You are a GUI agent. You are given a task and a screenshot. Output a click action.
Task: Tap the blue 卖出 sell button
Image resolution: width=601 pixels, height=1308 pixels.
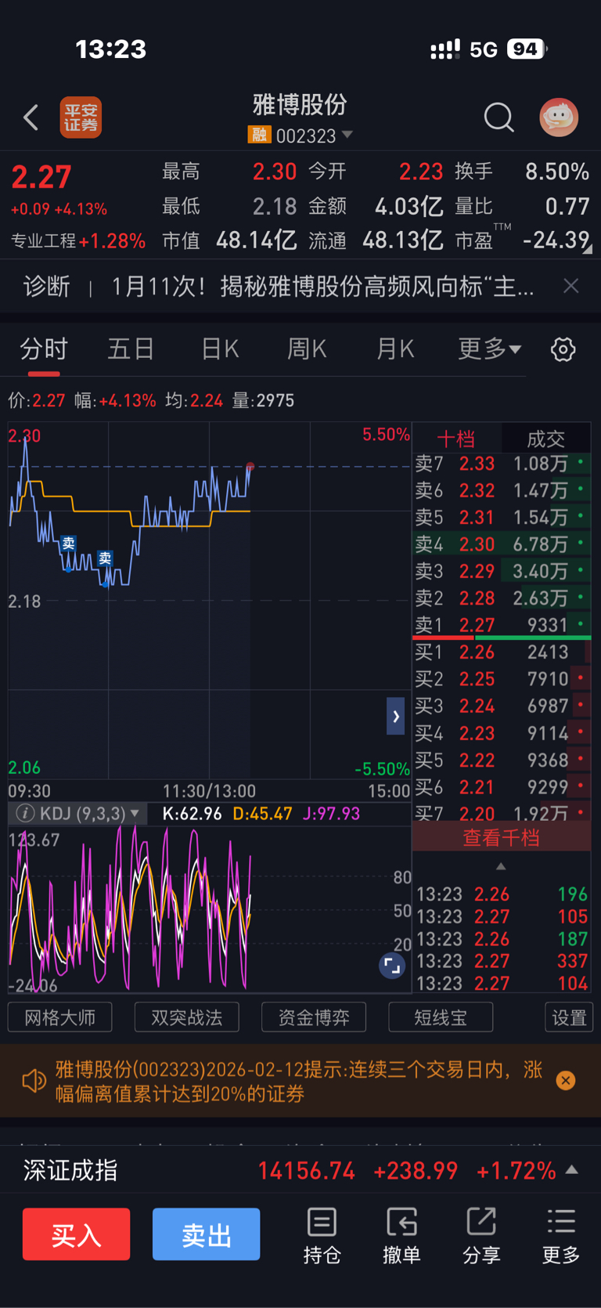pyautogui.click(x=206, y=1234)
